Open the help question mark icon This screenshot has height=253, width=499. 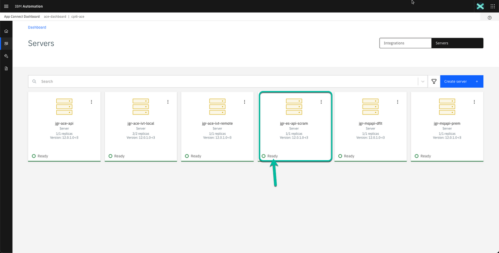pyautogui.click(x=489, y=17)
